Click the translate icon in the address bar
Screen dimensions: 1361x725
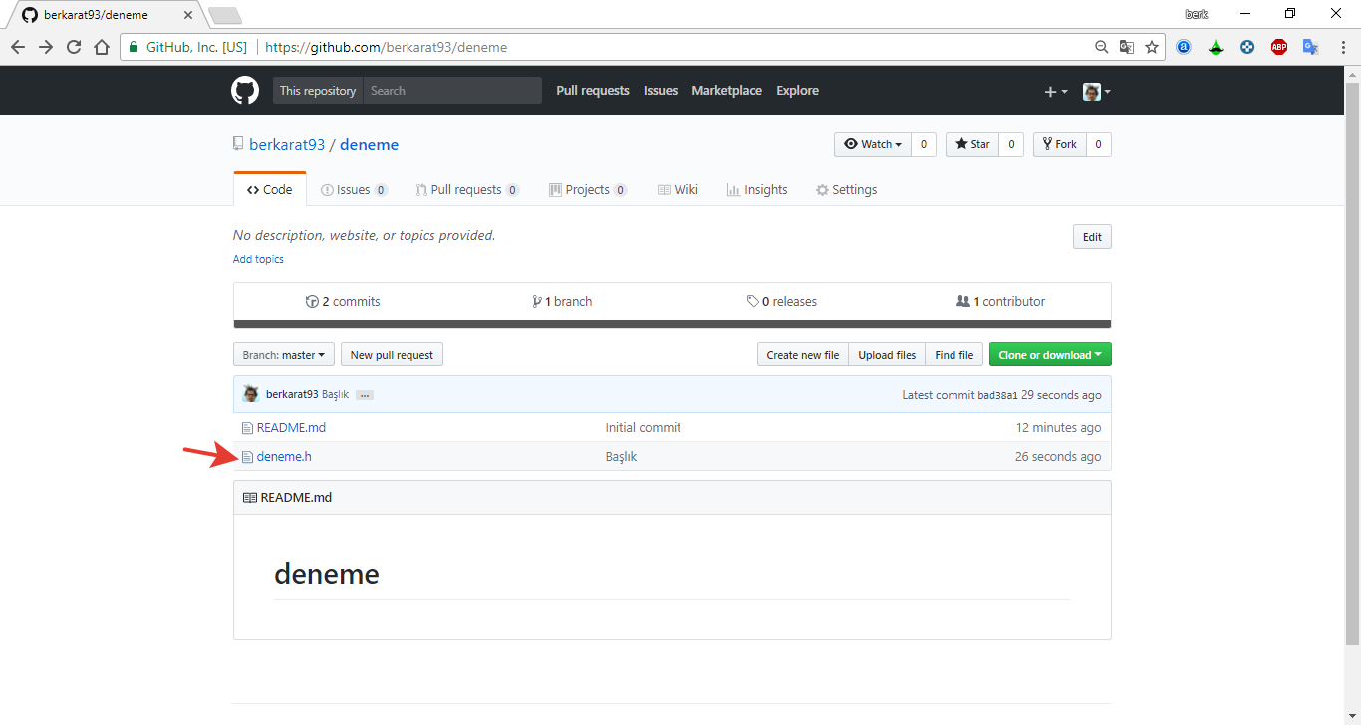[x=1127, y=47]
